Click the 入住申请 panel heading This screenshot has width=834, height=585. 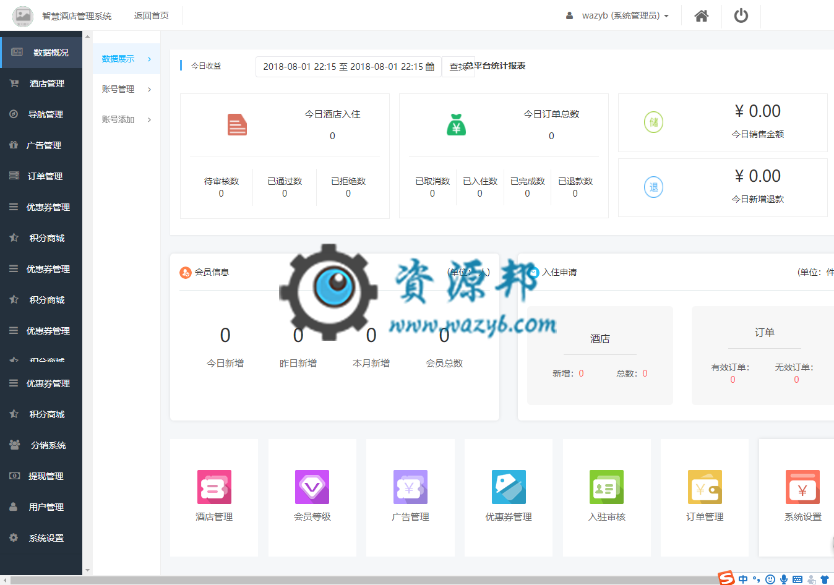[560, 272]
